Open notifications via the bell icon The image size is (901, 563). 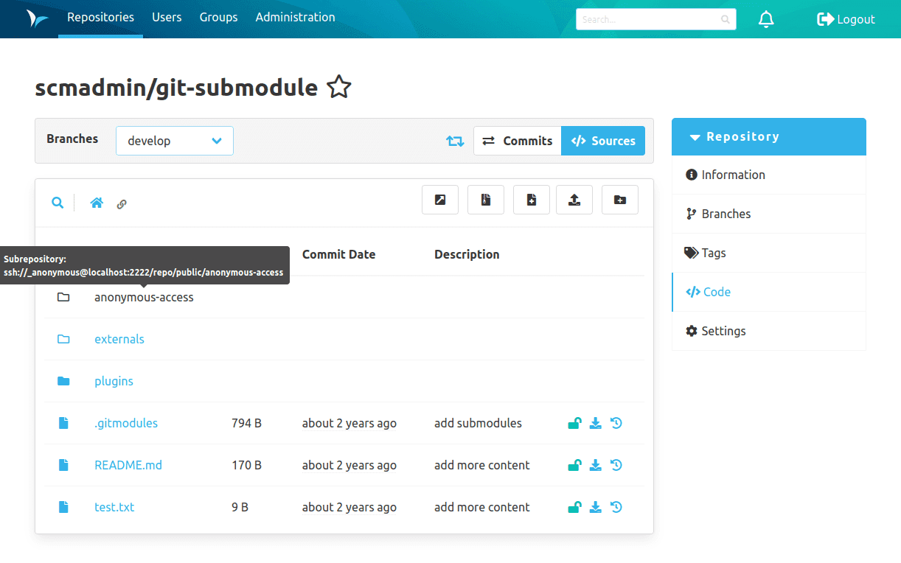click(x=766, y=19)
